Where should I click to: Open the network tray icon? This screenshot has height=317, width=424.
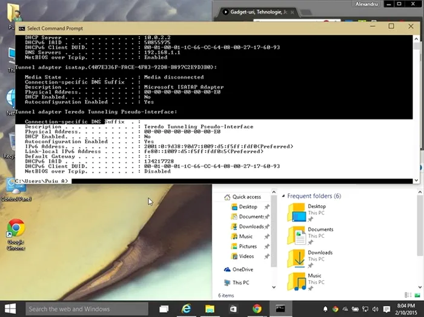click(365, 309)
